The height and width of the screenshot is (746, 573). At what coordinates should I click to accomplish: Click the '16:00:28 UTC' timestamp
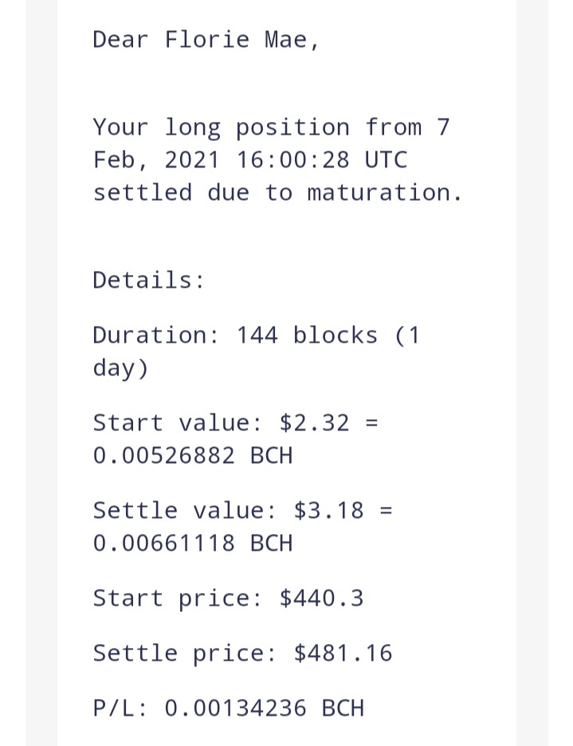tap(322, 159)
